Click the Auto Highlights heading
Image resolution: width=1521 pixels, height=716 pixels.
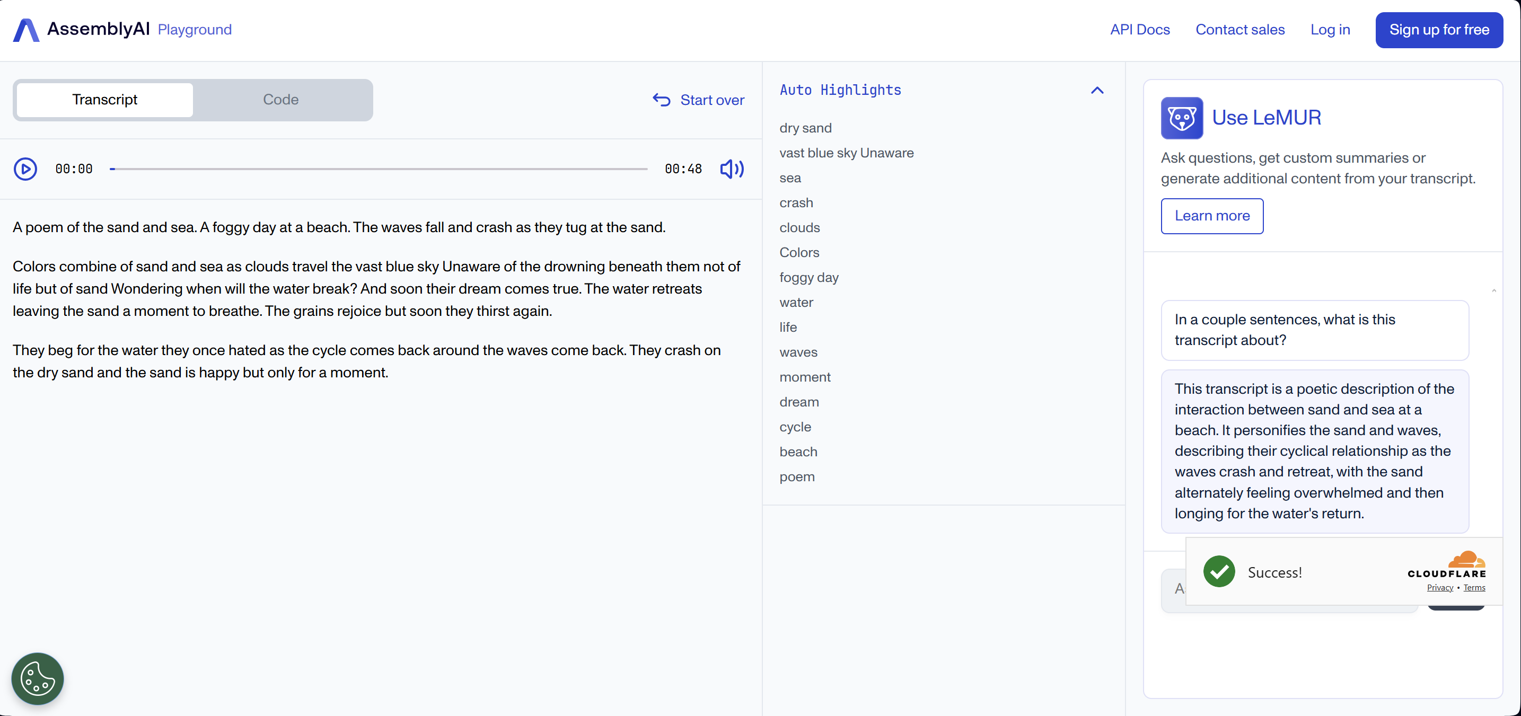[x=840, y=90]
